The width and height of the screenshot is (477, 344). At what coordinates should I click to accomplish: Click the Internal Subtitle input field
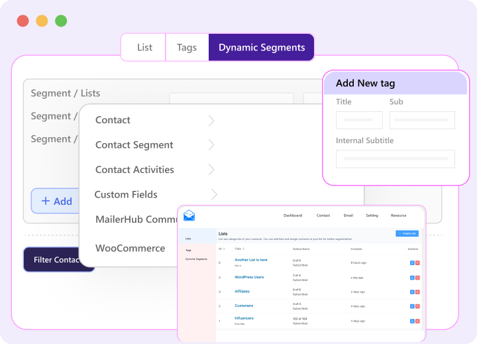pos(395,159)
